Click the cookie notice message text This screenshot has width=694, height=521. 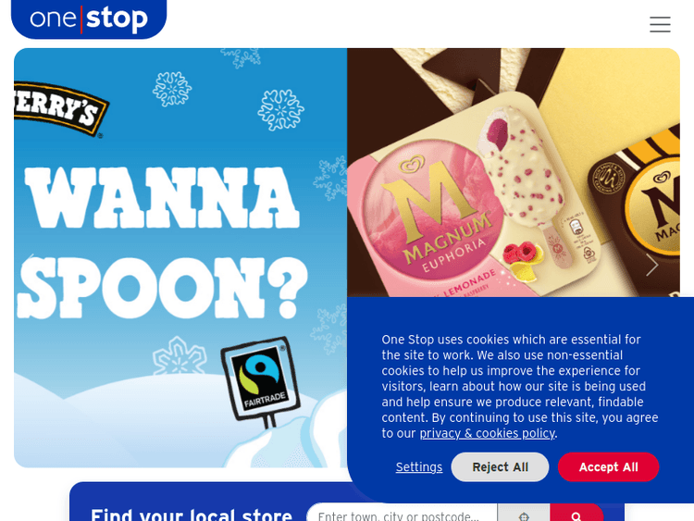click(x=520, y=387)
